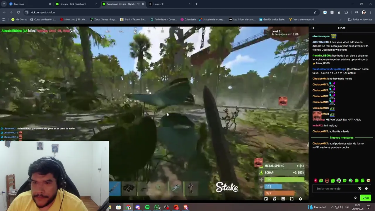Open WhatsApp from the taskbar
Screen dimensions: 375x211
point(157,207)
